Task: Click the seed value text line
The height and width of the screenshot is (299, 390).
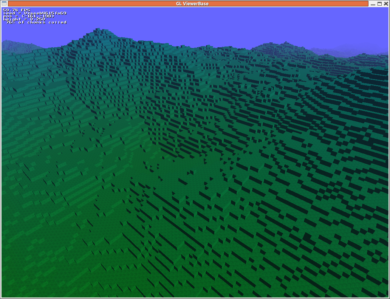Action: coord(34,13)
